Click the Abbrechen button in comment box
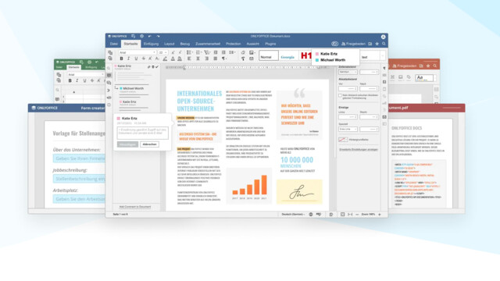This screenshot has width=500, height=281. coord(149,144)
